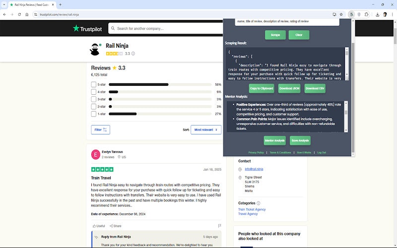This screenshot has height=248, width=397.
Task: Click Download JSON button
Action: (x=289, y=88)
